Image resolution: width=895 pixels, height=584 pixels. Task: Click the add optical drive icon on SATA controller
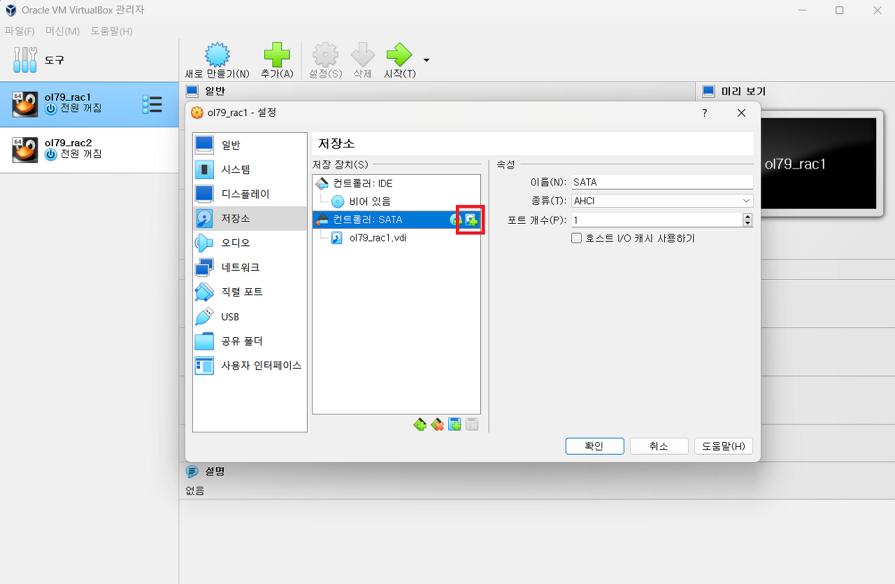(454, 220)
